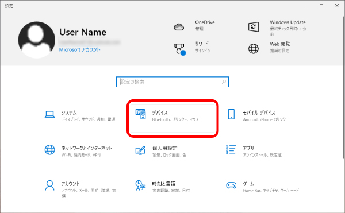Minimize the 設定 window
Screen dimensions: 345x213
[x=306, y=6]
